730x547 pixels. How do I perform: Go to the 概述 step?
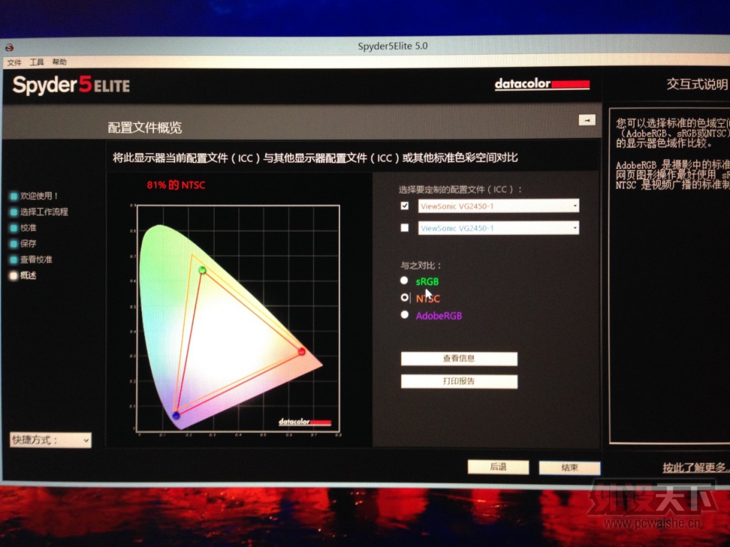(24, 276)
